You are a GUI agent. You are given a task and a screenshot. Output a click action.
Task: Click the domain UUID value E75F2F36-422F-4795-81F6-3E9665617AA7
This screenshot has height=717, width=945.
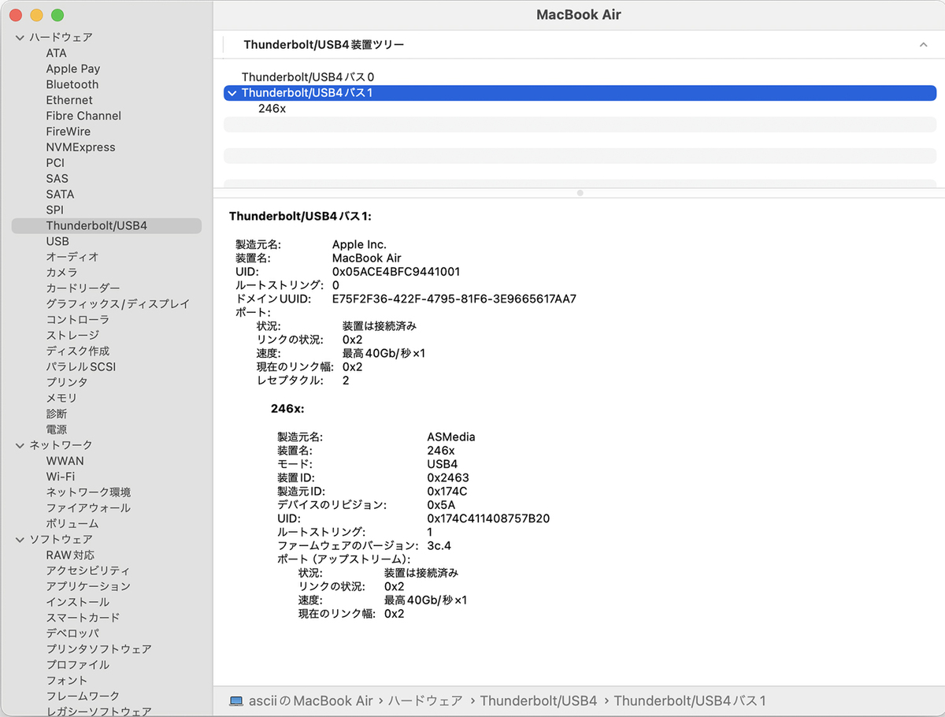click(454, 299)
